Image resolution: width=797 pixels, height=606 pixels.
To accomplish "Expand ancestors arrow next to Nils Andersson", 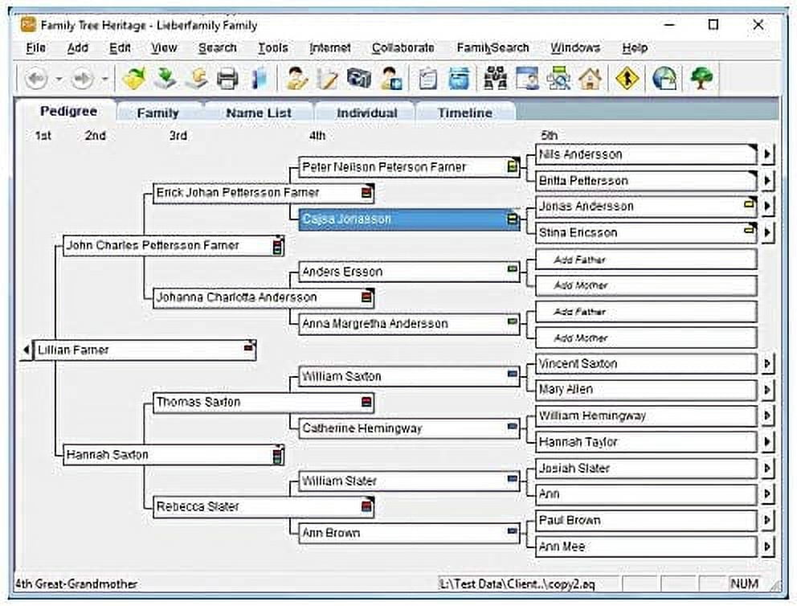I will point(767,154).
